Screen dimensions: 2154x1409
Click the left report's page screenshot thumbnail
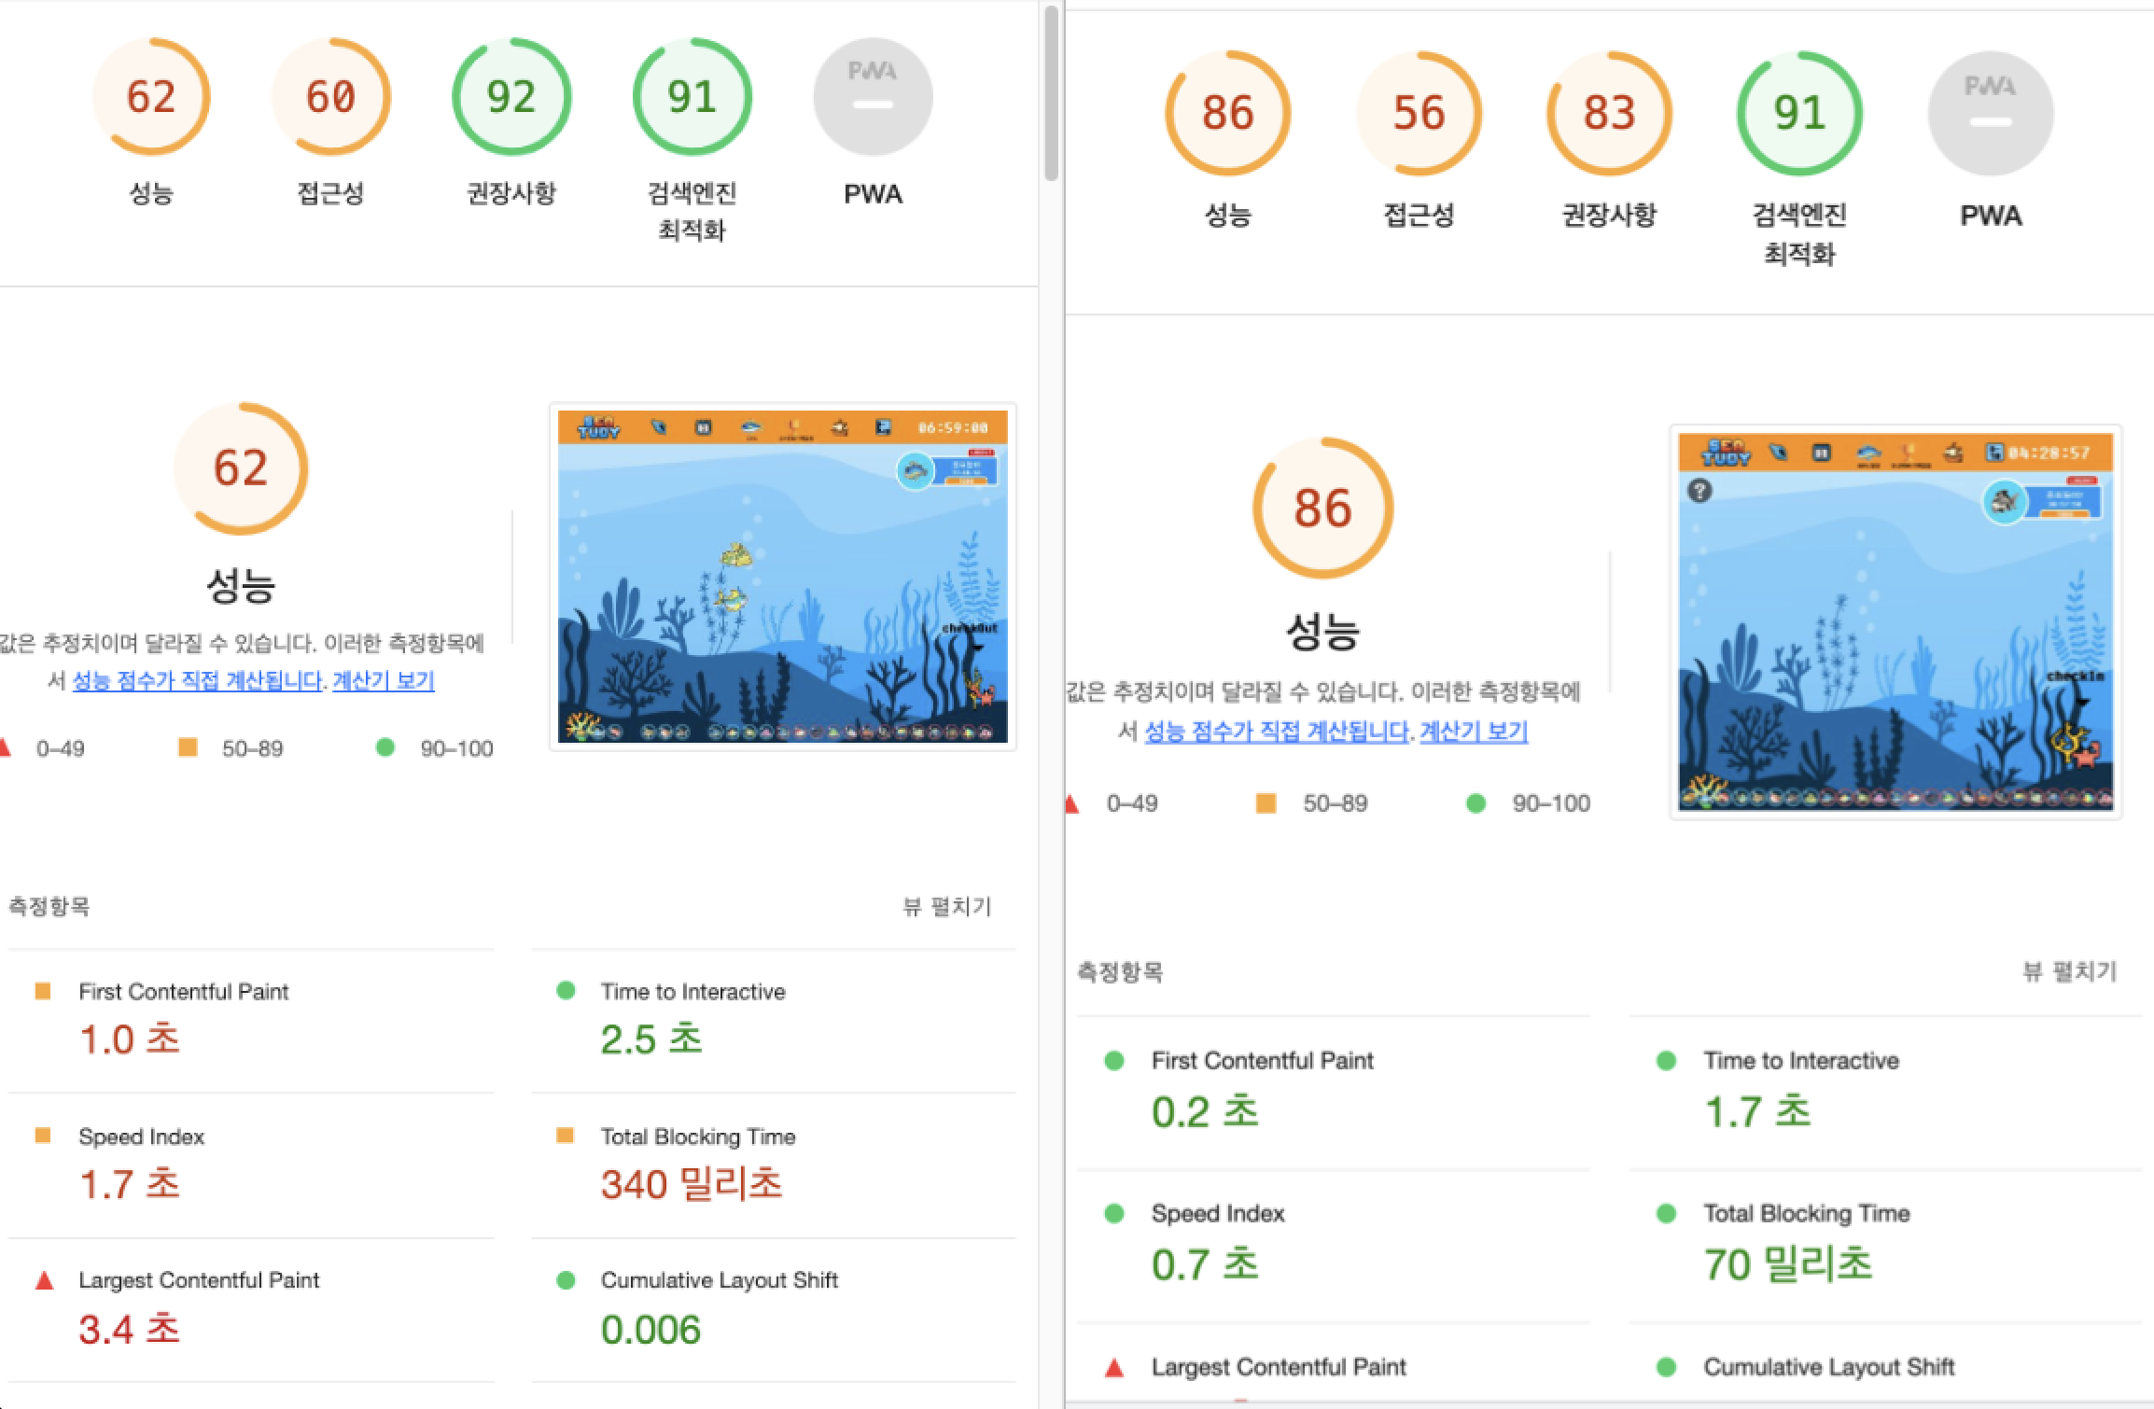click(x=782, y=577)
